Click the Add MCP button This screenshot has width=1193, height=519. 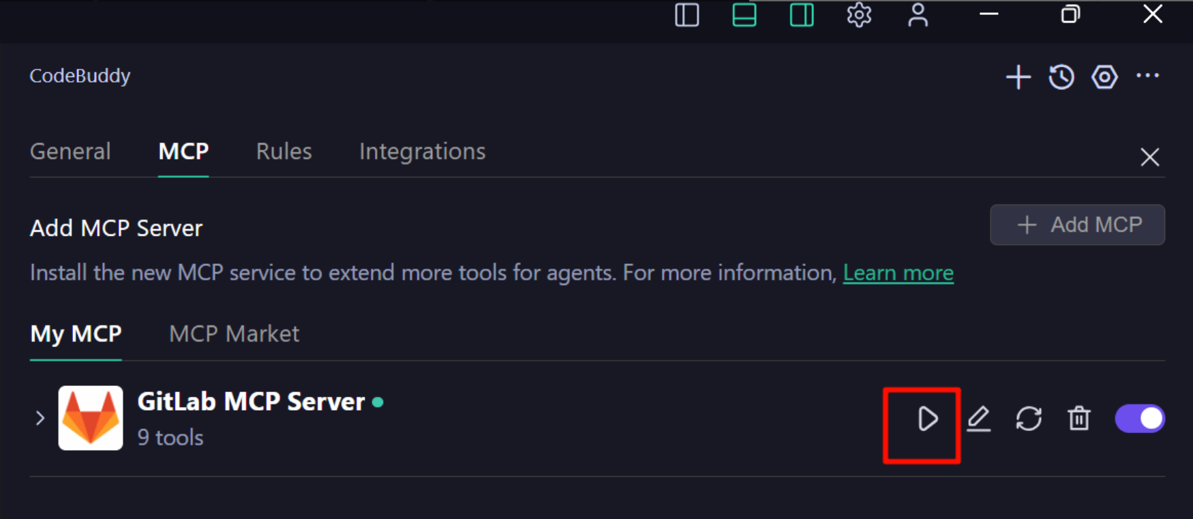1077,225
